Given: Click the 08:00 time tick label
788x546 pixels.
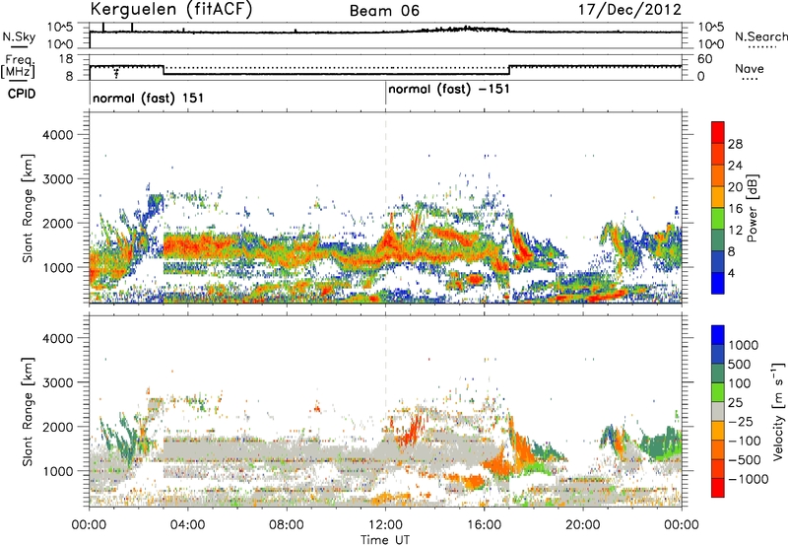Looking at the screenshot, I should tap(287, 525).
